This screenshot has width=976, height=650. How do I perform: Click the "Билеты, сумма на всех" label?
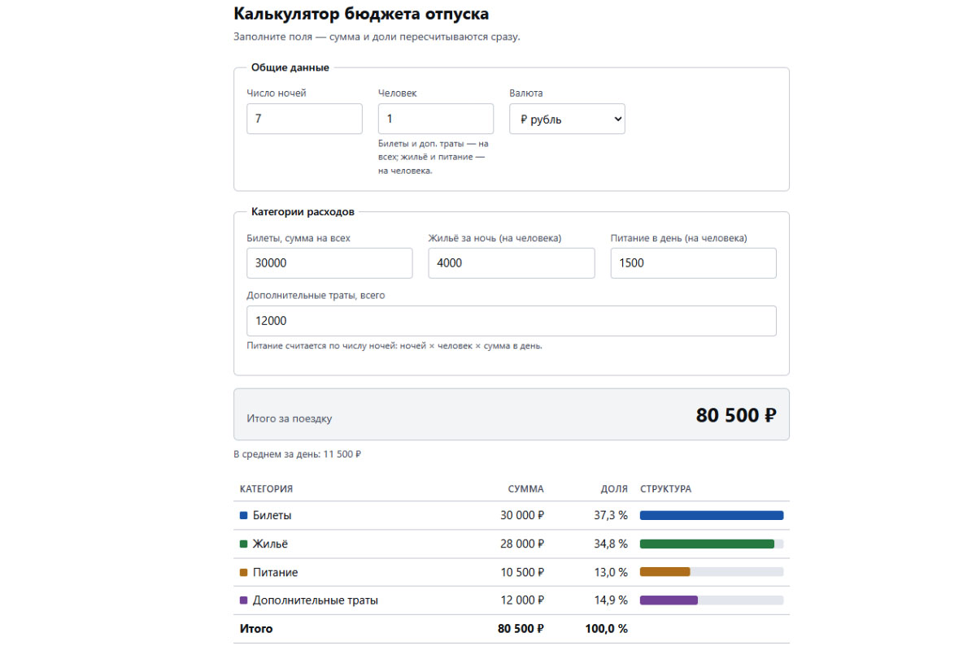click(298, 238)
